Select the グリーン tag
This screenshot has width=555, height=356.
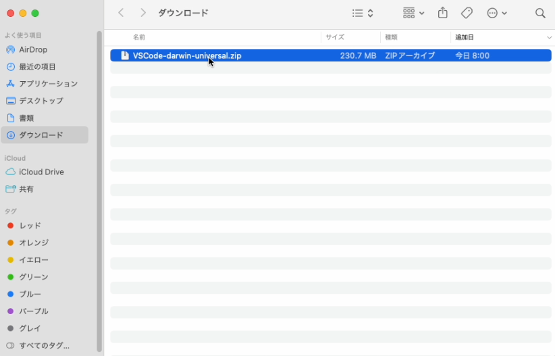tap(45, 277)
